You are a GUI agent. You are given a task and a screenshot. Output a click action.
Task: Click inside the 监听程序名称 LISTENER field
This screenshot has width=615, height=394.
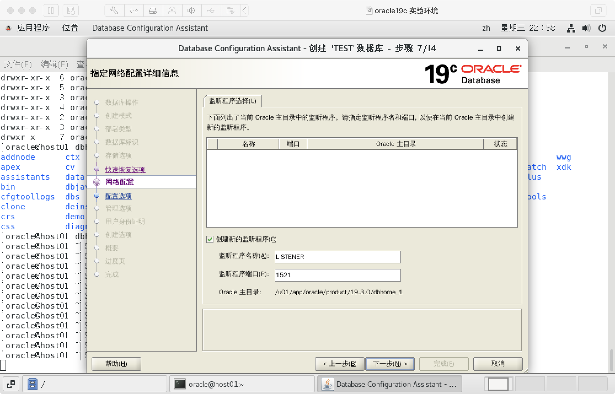click(x=337, y=257)
